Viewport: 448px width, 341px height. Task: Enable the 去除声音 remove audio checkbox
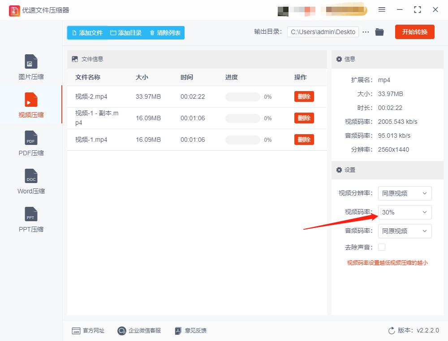(x=381, y=247)
